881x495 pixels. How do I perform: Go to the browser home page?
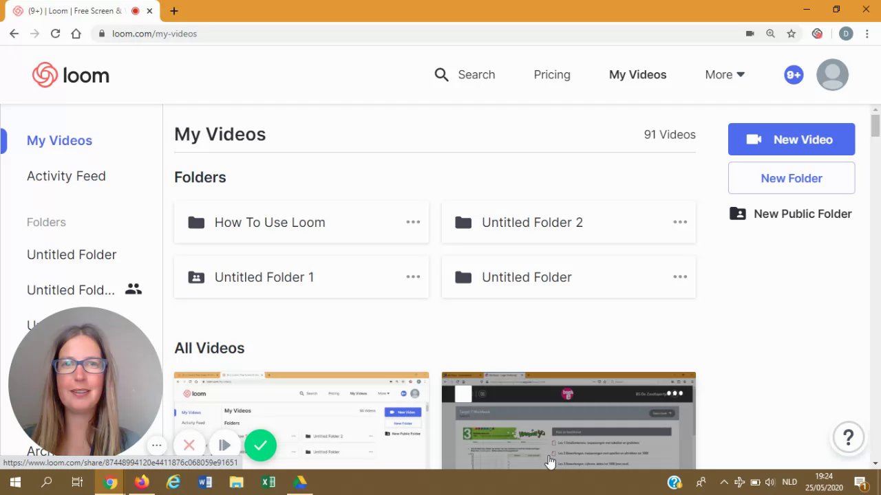76,34
